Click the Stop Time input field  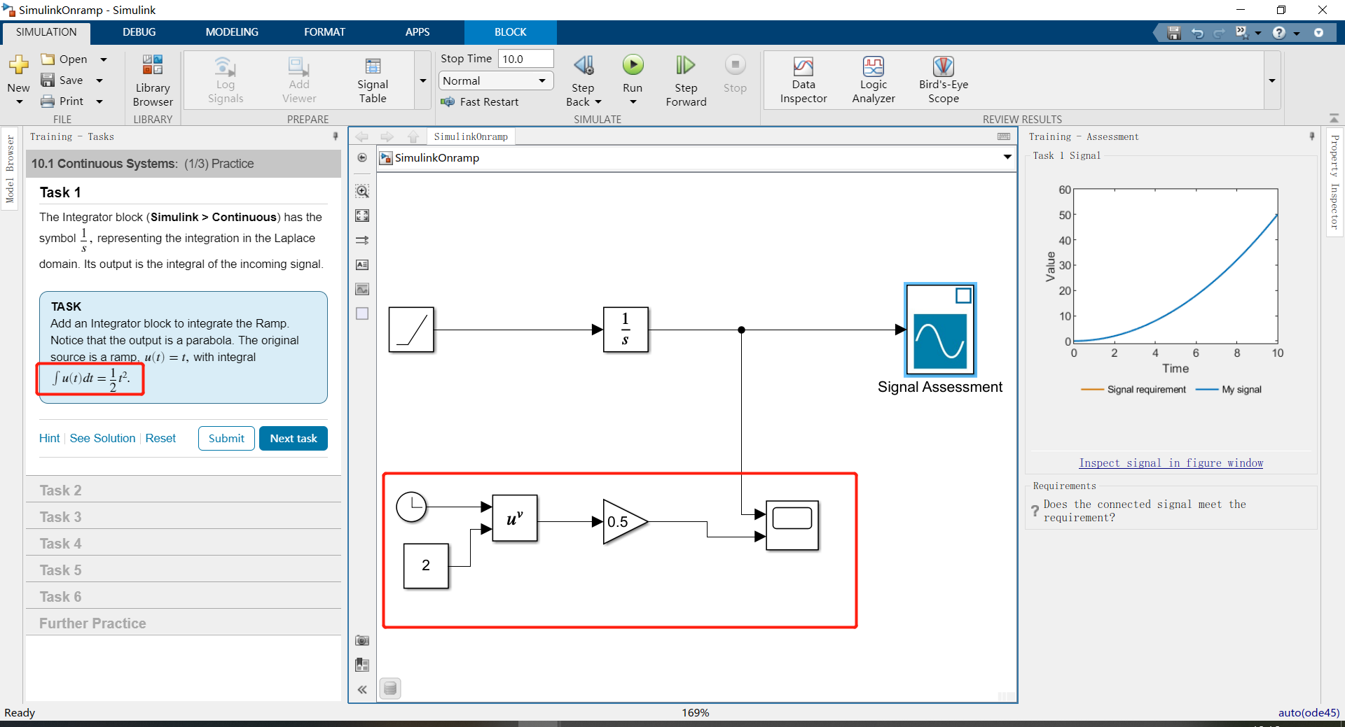coord(525,58)
